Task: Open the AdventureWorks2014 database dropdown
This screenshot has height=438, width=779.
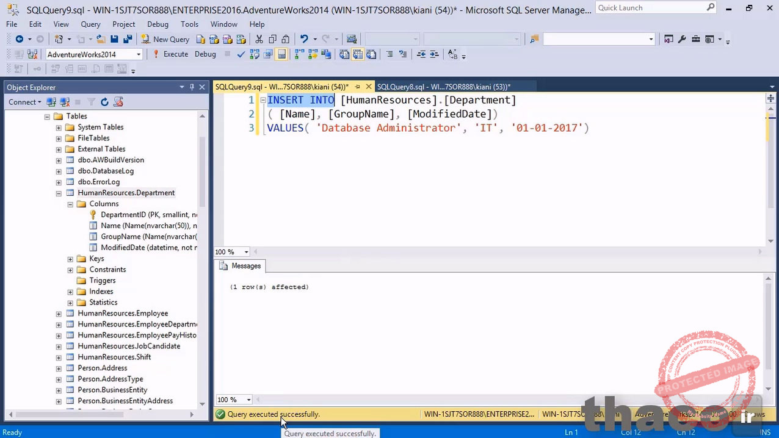Action: tap(139, 54)
